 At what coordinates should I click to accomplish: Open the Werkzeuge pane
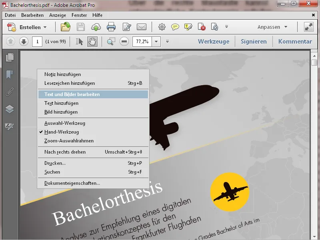tap(214, 42)
